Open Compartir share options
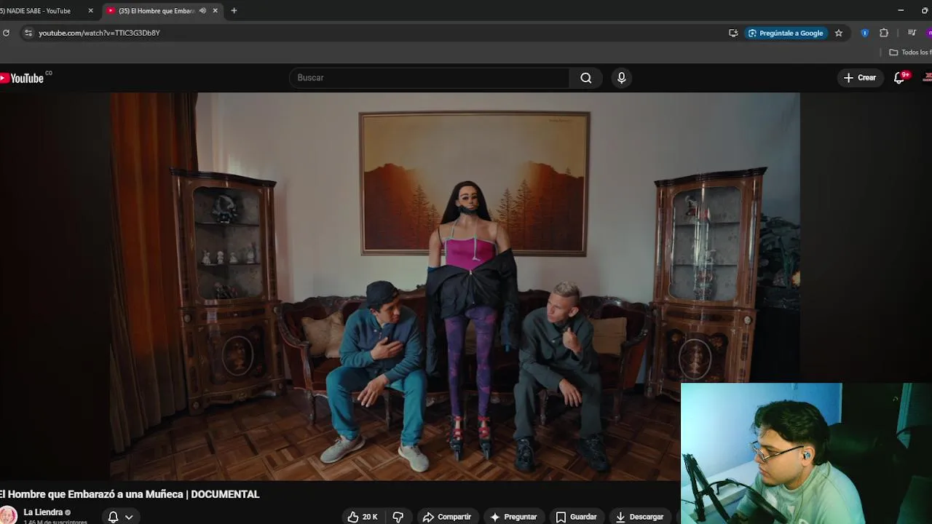 [x=447, y=517]
